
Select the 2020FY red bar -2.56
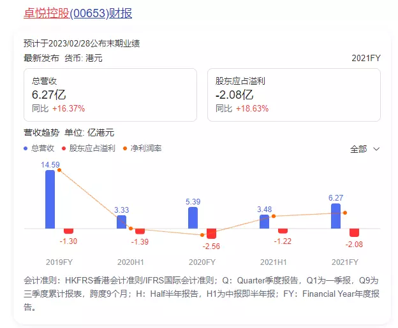click(x=212, y=234)
